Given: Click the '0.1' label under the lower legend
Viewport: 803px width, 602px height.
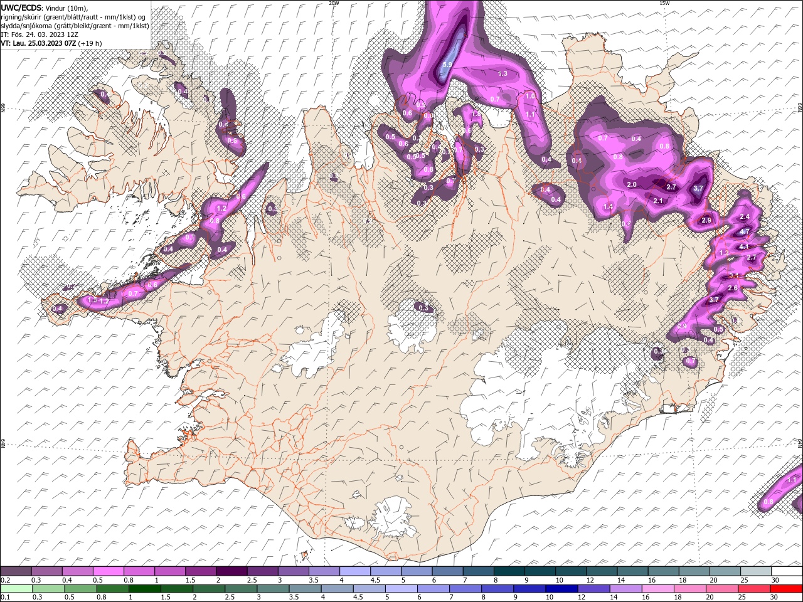Looking at the screenshot, I should pos(6,598).
